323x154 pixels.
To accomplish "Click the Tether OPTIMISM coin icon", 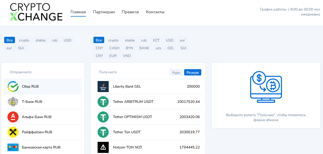I will (103, 117).
